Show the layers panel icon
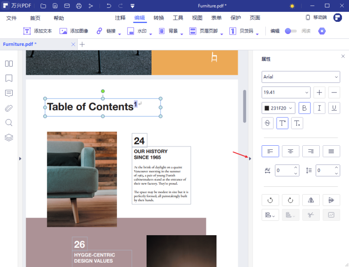This screenshot has width=349, height=267. [x=9, y=137]
